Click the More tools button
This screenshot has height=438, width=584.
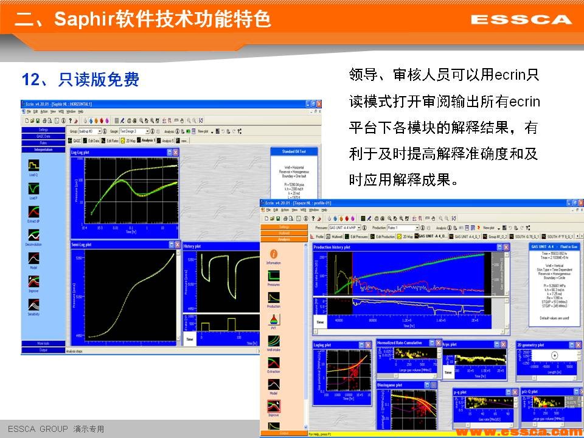tap(43, 344)
